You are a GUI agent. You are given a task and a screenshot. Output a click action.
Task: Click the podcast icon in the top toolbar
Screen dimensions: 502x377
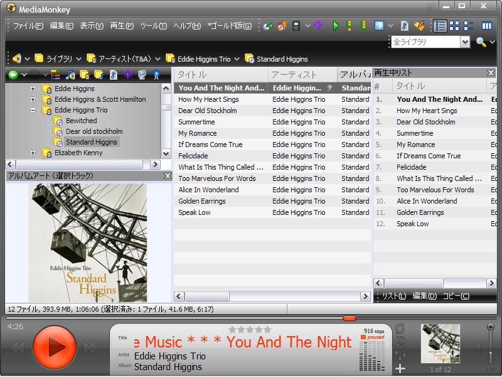click(x=318, y=26)
